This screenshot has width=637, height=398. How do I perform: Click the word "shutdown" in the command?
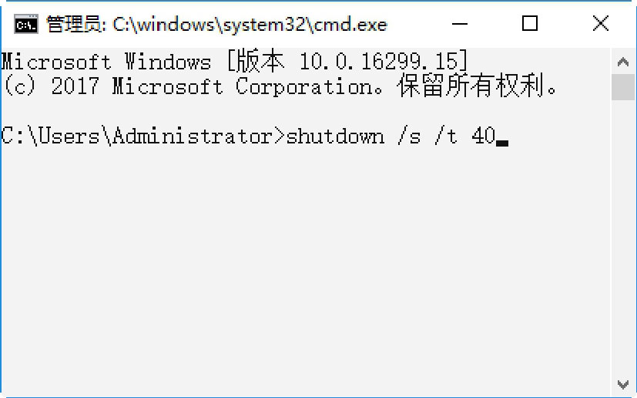334,137
